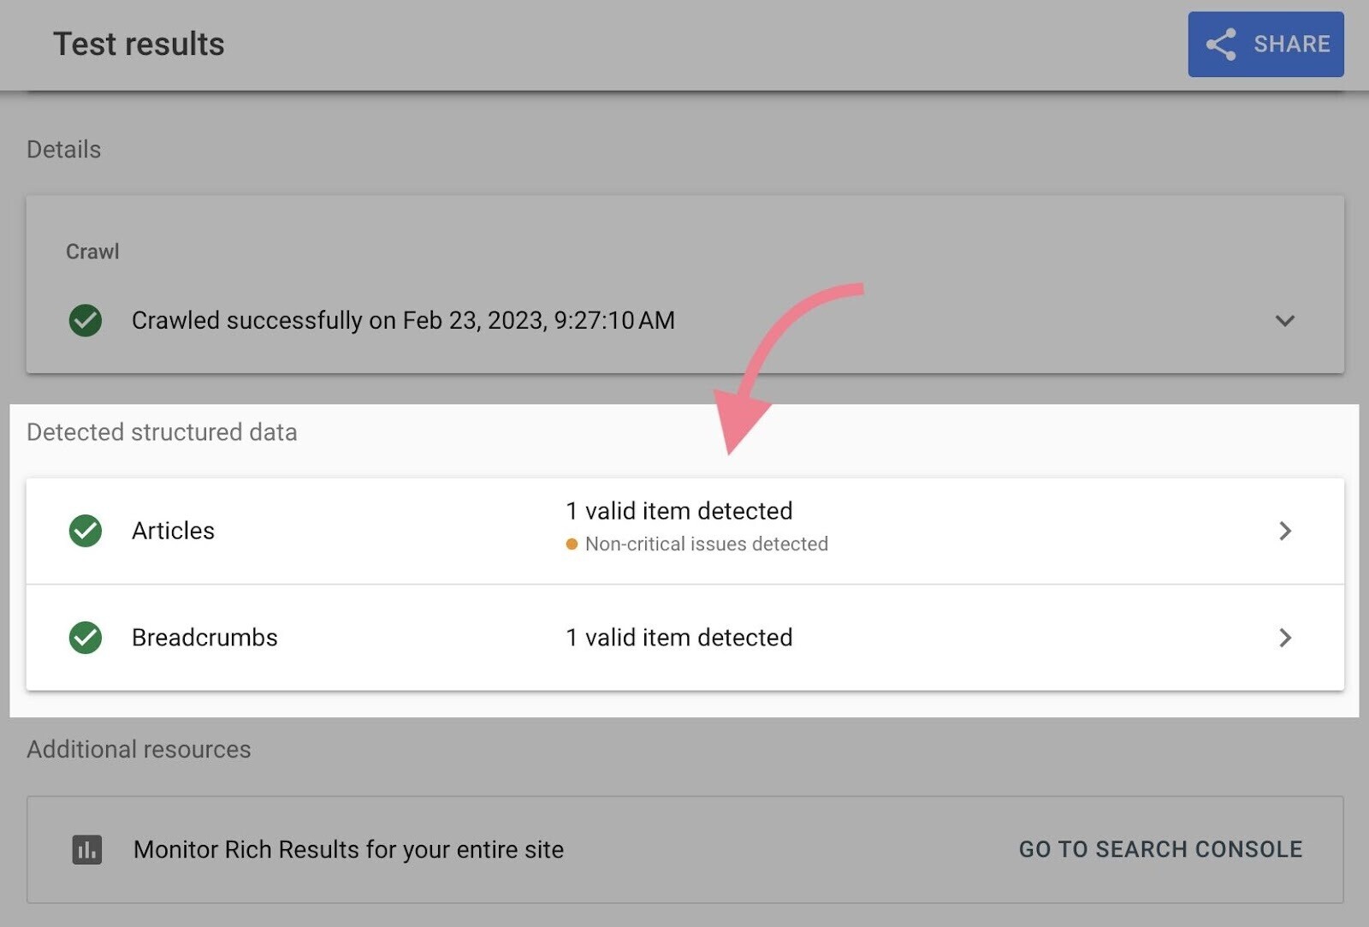Click the Detected structured data panel header
Viewport: 1369px width, 927px height.
162,432
